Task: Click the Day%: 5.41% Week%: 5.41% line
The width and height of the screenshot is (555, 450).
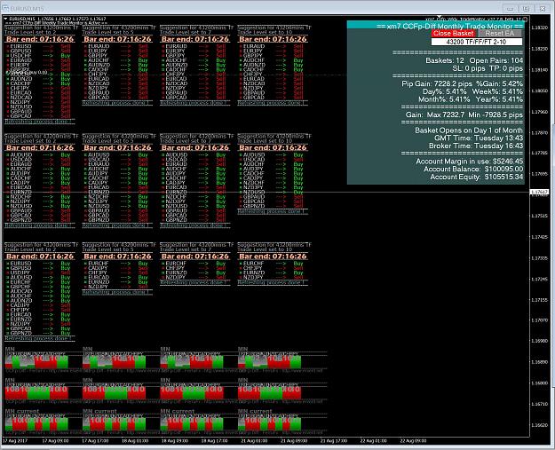Action: coord(472,91)
